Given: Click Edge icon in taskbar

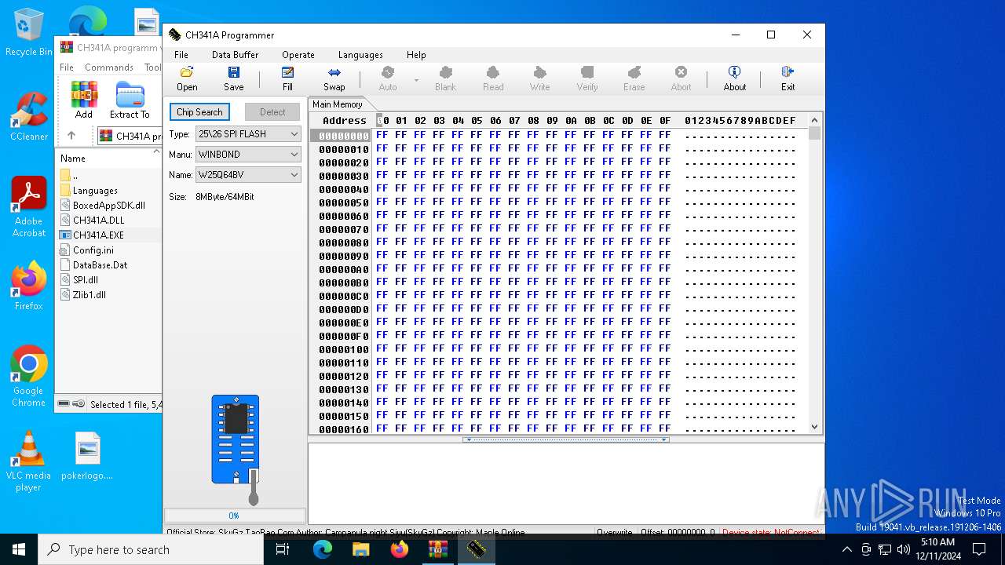Looking at the screenshot, I should click(x=323, y=549).
